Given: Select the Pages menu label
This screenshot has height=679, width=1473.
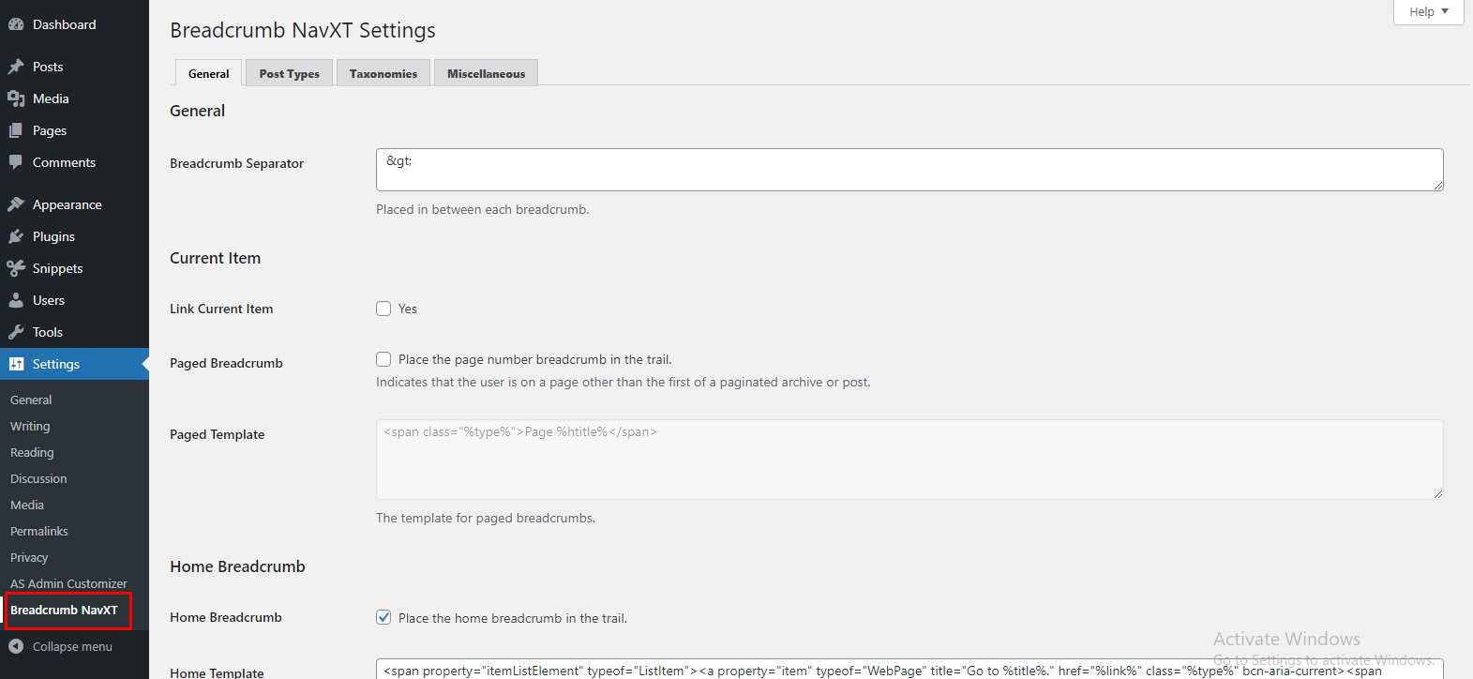Looking at the screenshot, I should [x=50, y=130].
